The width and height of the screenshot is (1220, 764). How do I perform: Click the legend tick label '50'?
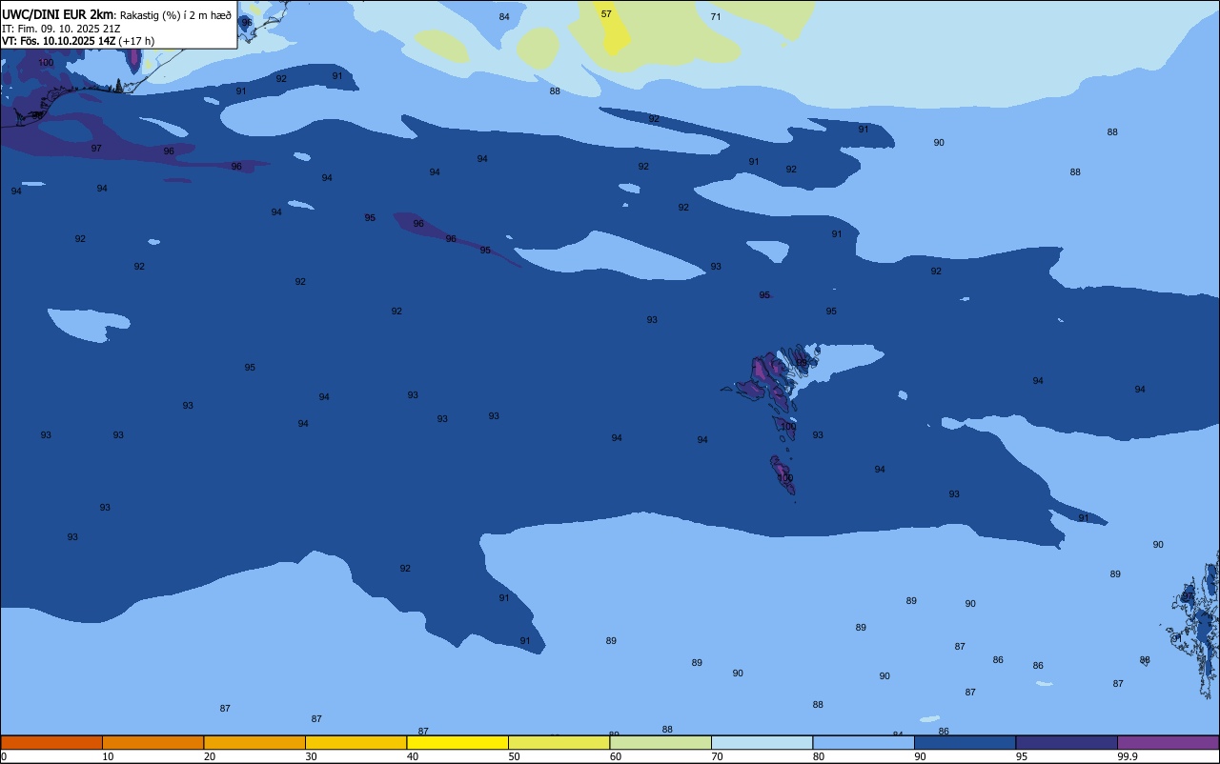[x=515, y=756]
